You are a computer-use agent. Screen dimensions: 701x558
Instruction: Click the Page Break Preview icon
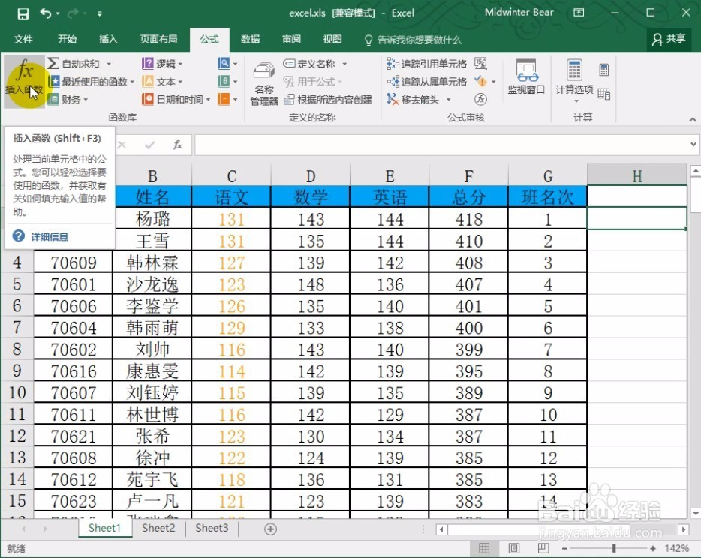pos(543,548)
